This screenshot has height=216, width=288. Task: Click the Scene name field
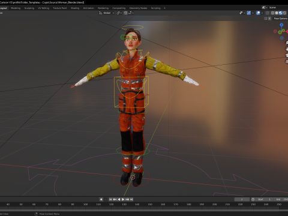278,7
